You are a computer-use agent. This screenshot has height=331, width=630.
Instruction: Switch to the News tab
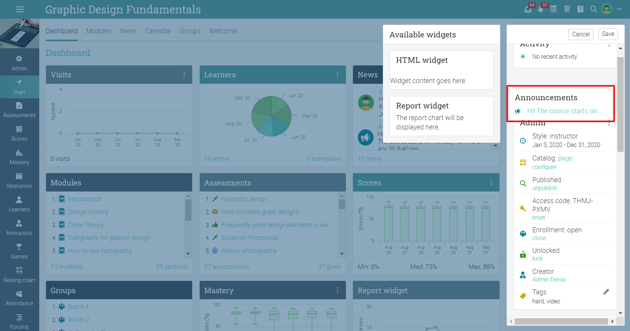tap(128, 31)
